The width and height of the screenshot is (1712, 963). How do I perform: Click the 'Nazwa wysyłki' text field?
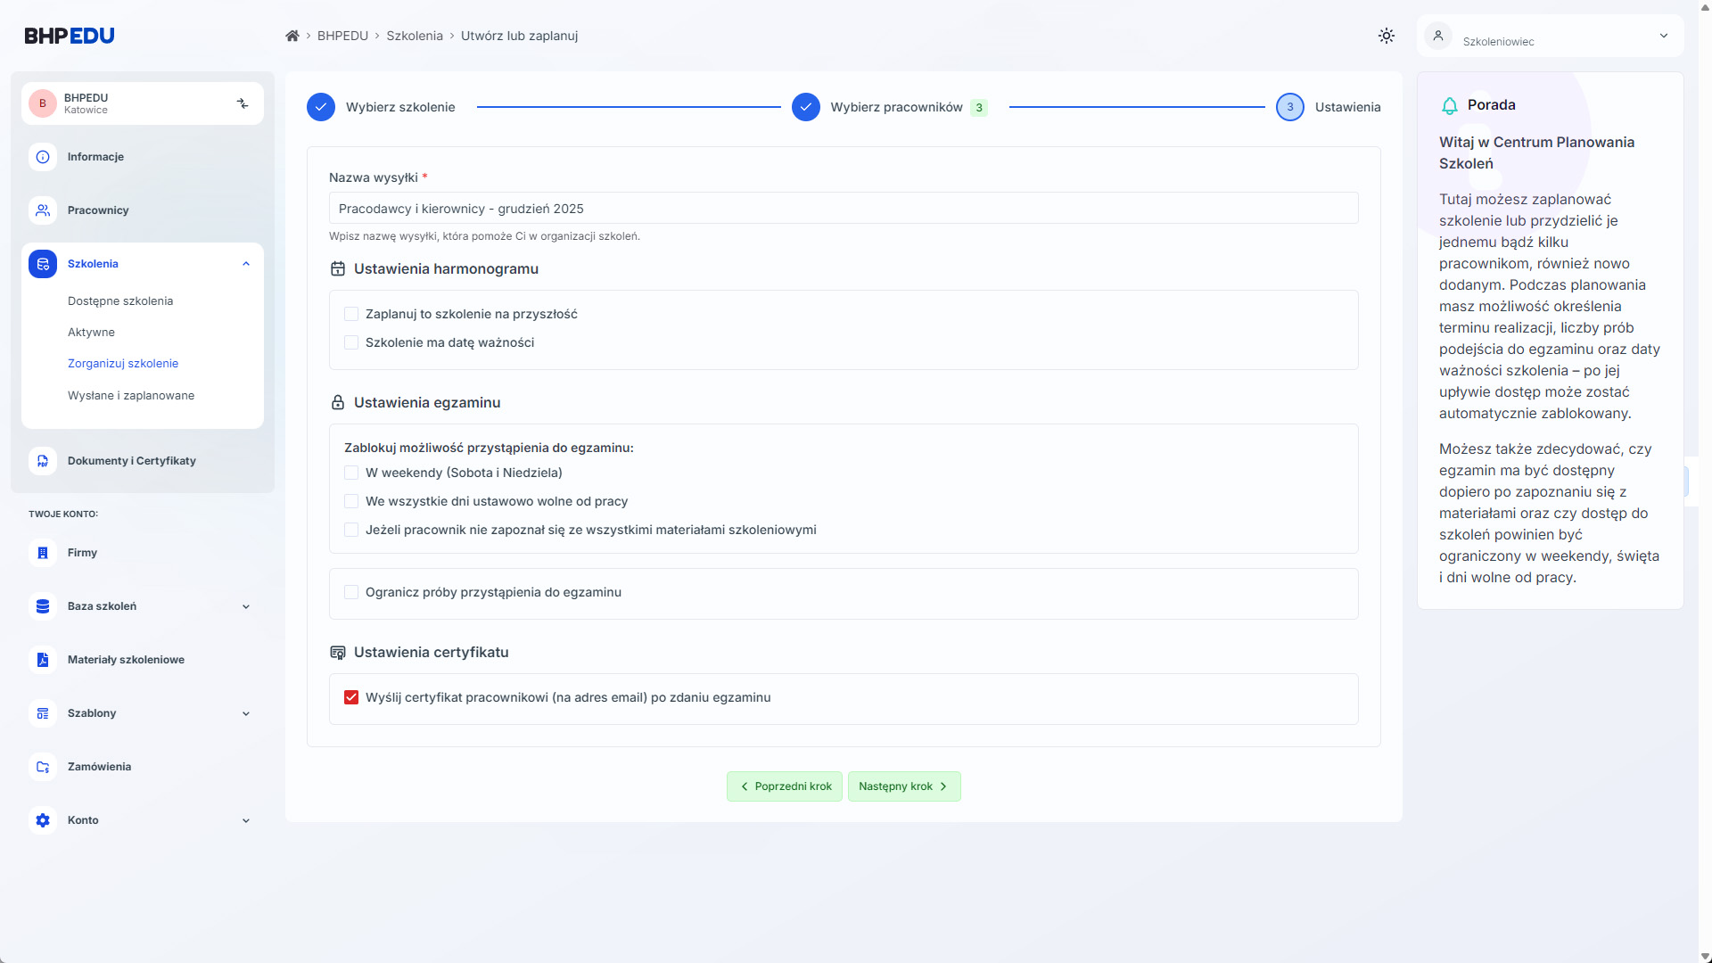(x=843, y=209)
